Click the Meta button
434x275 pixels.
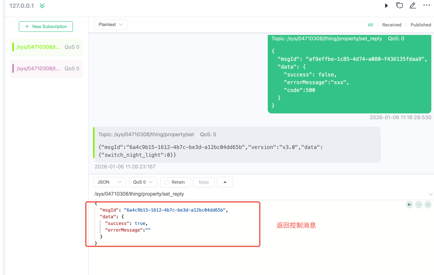point(203,182)
